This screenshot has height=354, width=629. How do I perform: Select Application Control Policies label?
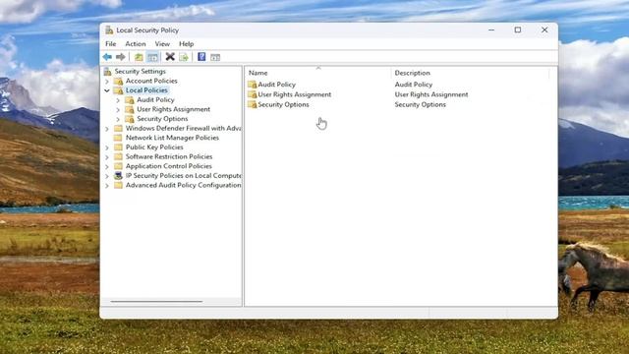169,166
